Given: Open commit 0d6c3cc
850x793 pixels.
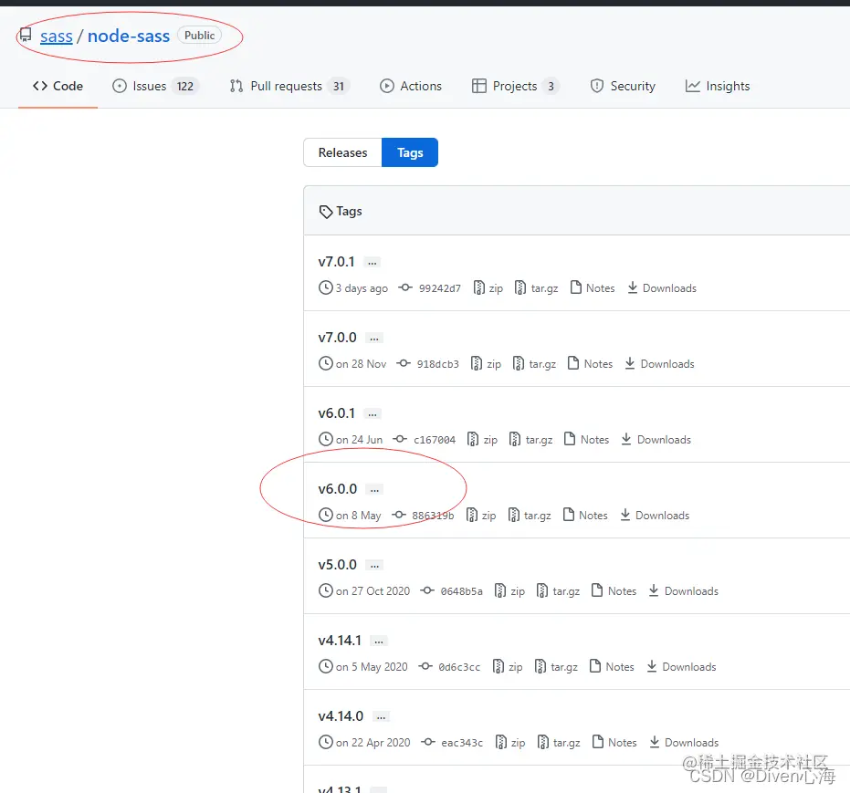Looking at the screenshot, I should point(459,667).
